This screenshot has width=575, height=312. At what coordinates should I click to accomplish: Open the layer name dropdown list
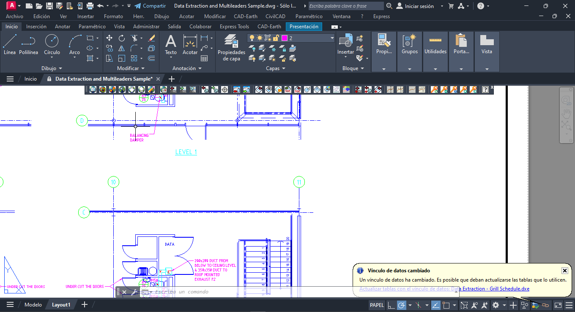pyautogui.click(x=332, y=38)
